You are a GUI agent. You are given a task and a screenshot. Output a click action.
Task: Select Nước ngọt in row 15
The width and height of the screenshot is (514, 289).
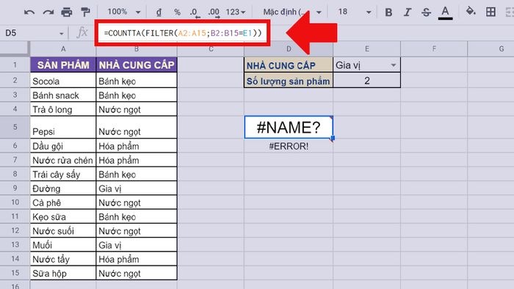pyautogui.click(x=137, y=273)
